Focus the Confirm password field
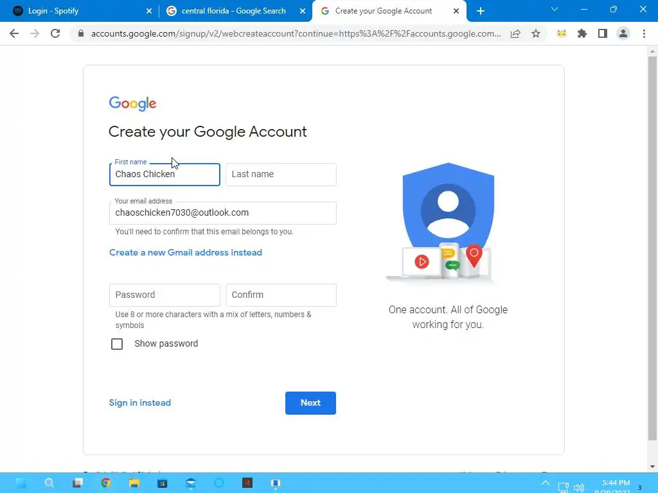 point(281,295)
